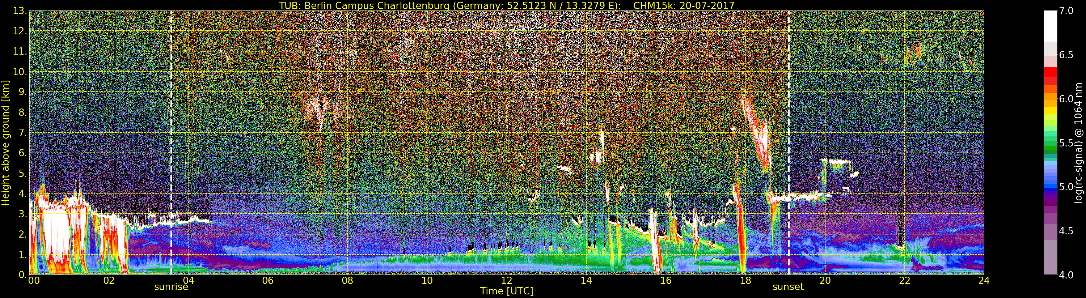
Task: Click the Time [UTC] axis label
Action: coord(506,291)
